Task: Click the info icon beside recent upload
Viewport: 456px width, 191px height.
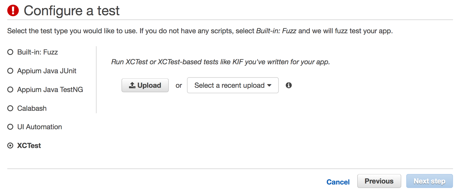Action: coord(288,85)
